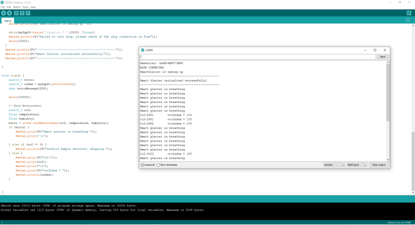The image size is (415, 225).
Task: Click the Upload arrow icon
Action: coord(10,13)
